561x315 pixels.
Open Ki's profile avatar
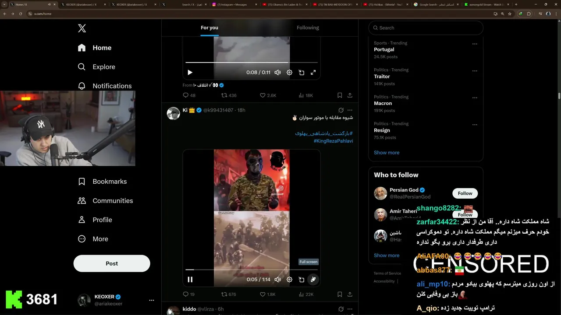pyautogui.click(x=174, y=113)
